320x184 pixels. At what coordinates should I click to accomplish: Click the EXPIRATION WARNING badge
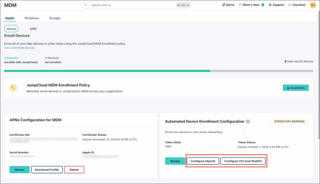click(289, 121)
